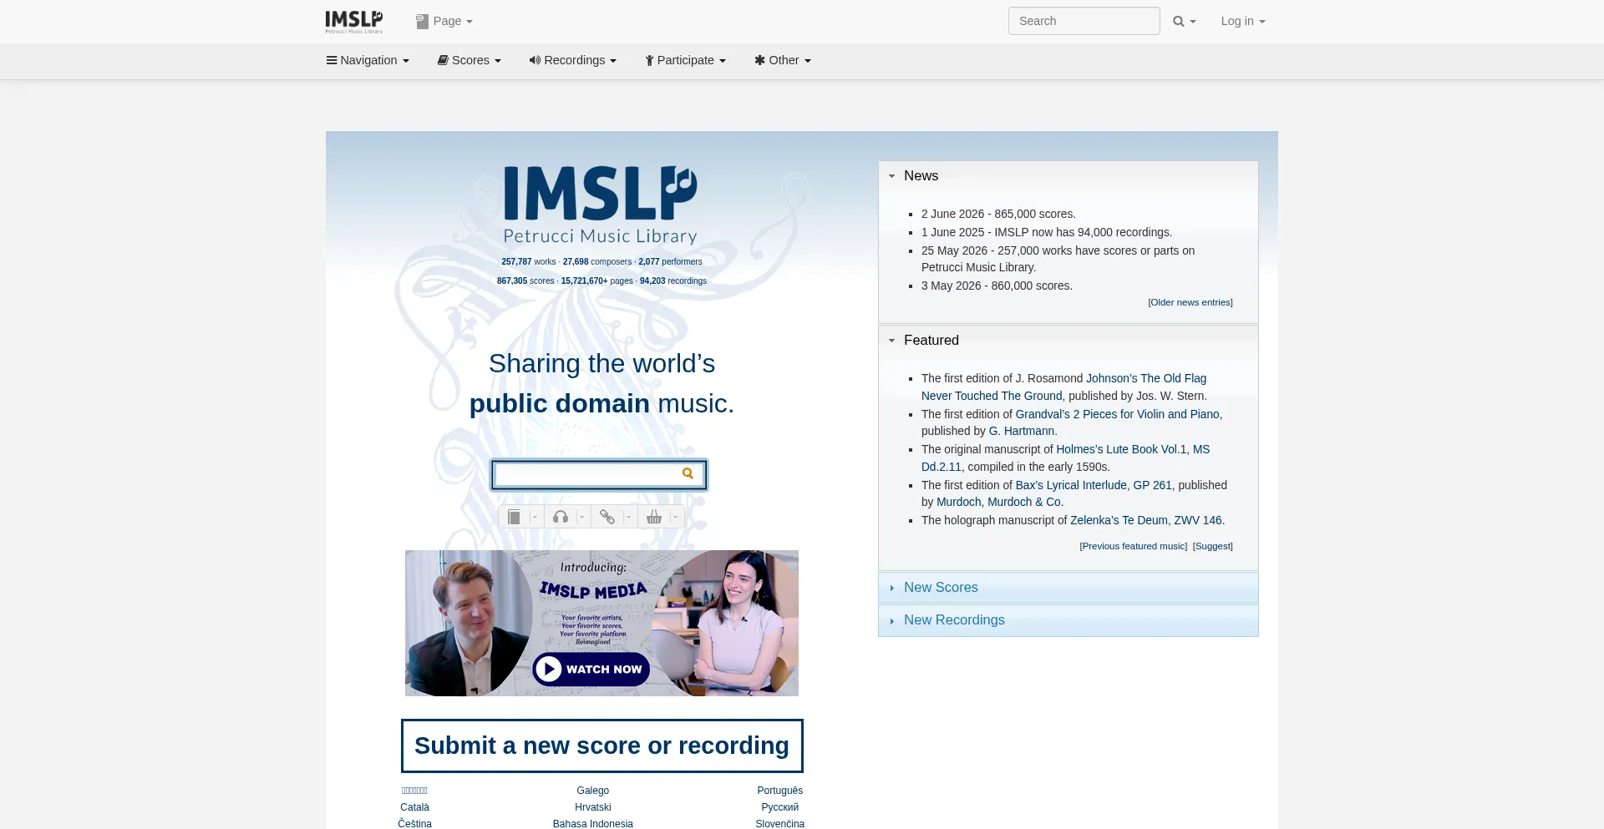Image resolution: width=1604 pixels, height=829 pixels.
Task: Click the headphones icon under the search box
Action: pos(561,517)
